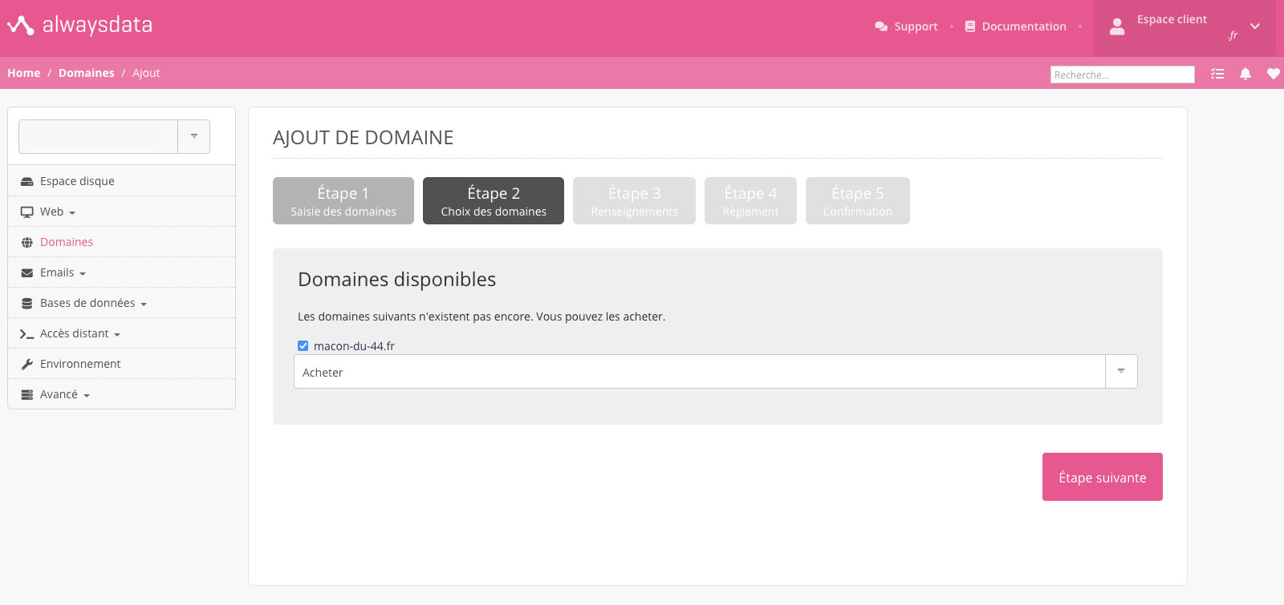This screenshot has height=605, width=1284.
Task: Click the Emails envelope icon
Action: (x=27, y=273)
